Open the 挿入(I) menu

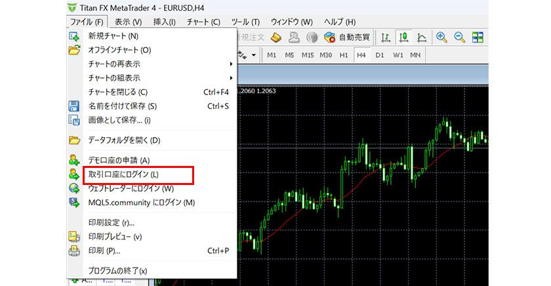pyautogui.click(x=165, y=22)
